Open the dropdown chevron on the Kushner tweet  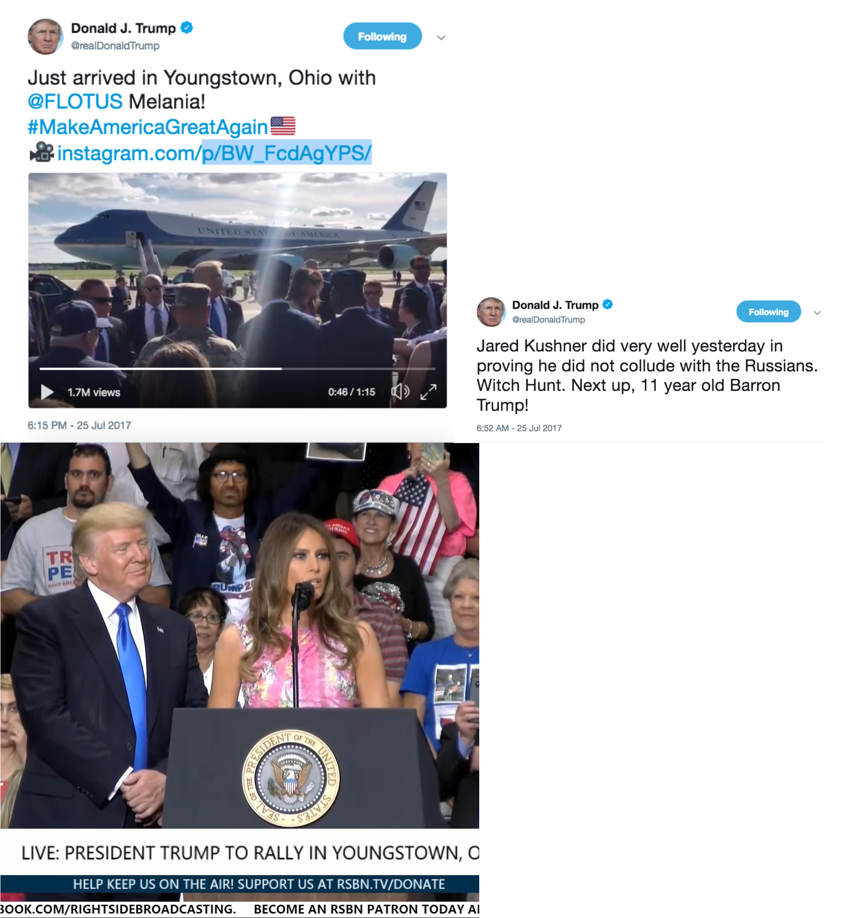[x=817, y=312]
